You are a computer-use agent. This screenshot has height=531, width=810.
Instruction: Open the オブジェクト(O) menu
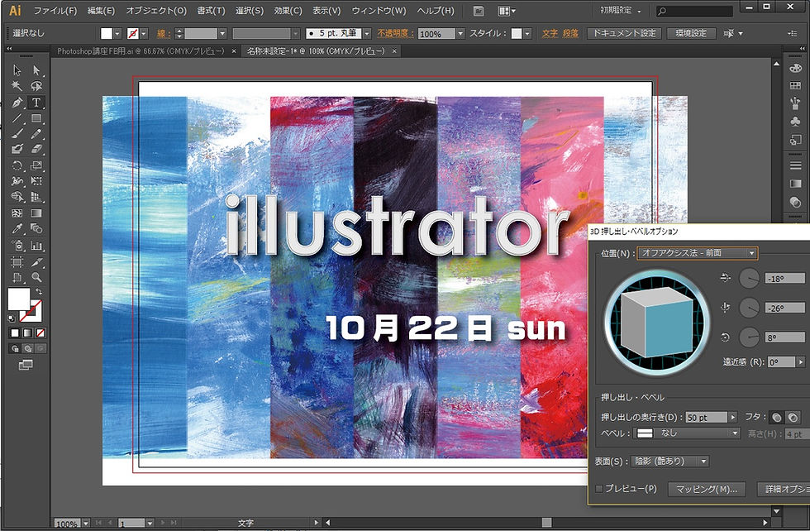[x=156, y=11]
